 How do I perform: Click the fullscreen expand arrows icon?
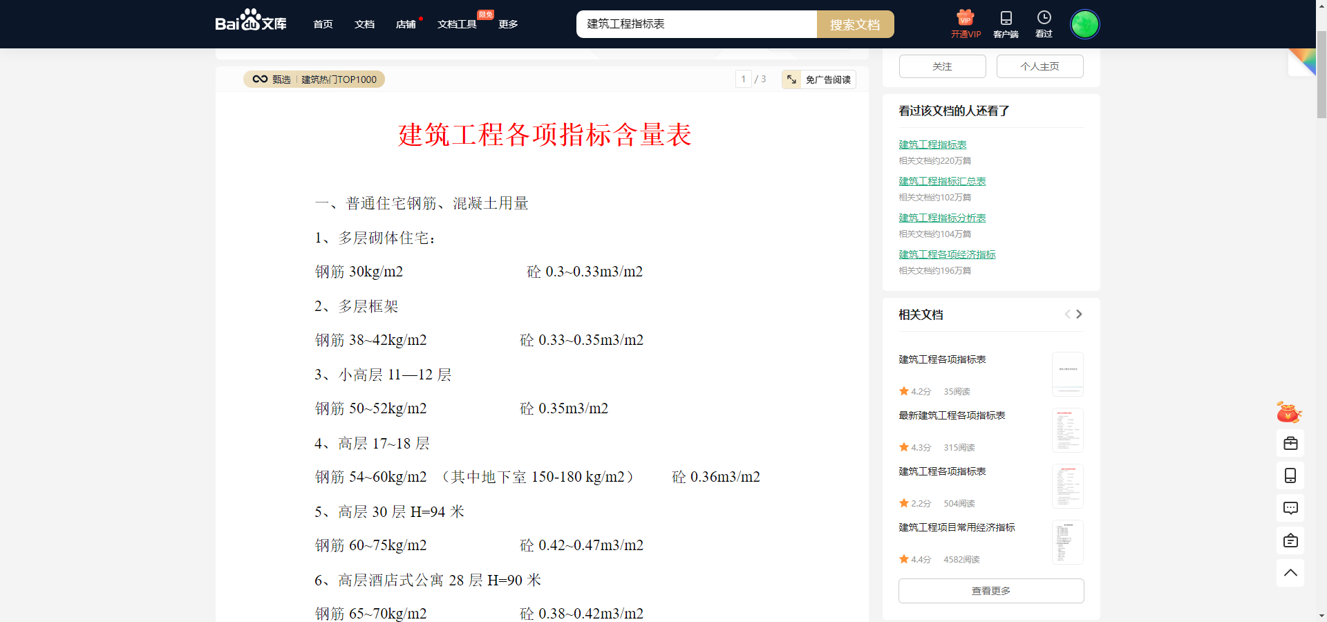[791, 79]
